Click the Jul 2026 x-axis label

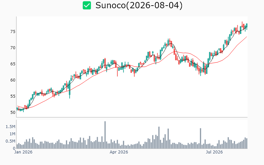tap(214, 152)
